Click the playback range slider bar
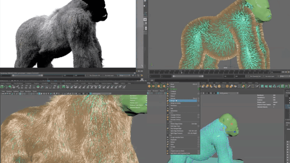The width and height of the screenshot is (290, 163). tap(188, 76)
